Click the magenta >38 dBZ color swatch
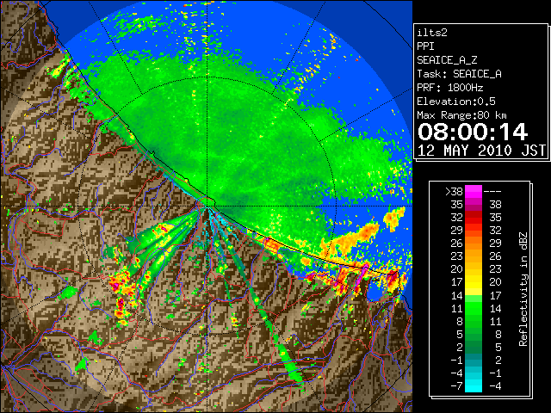551x413 pixels. click(474, 191)
